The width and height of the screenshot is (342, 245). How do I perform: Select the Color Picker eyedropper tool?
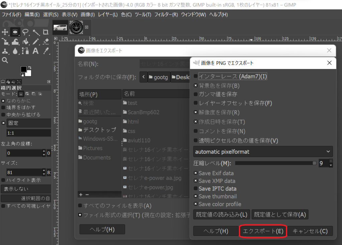(x=46, y=51)
